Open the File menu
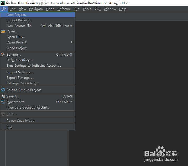Screen dimensions: 188x166 [x=4, y=9]
